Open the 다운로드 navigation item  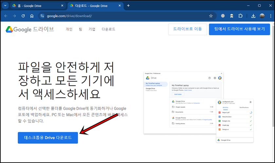[x=108, y=29]
